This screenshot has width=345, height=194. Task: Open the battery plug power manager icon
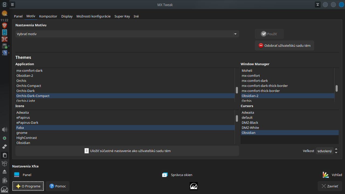click(4, 180)
